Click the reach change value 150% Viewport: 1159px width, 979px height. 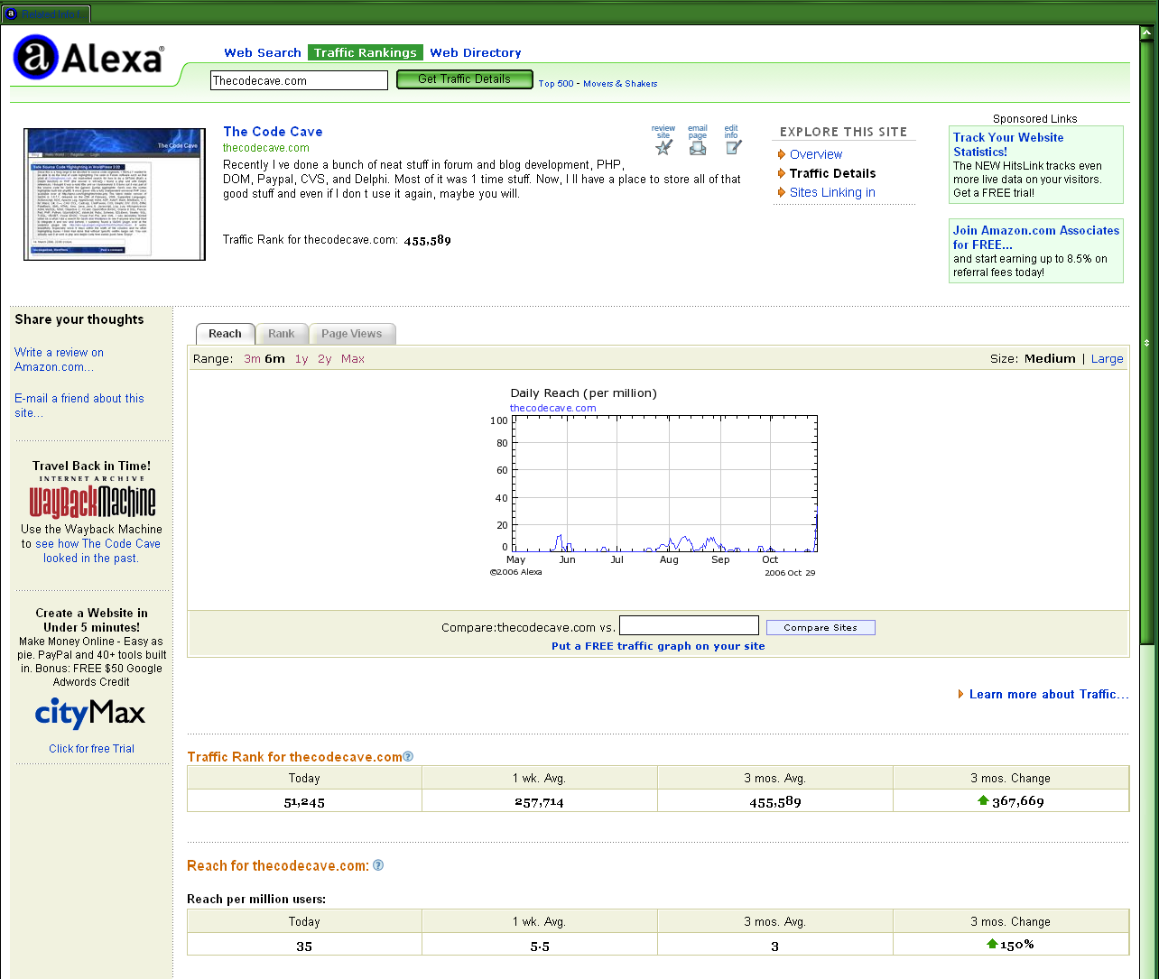(1016, 945)
